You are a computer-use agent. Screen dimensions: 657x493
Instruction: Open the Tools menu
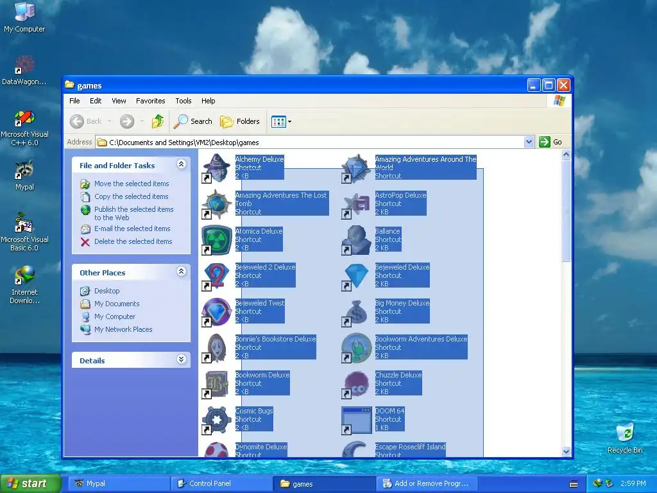(x=183, y=101)
